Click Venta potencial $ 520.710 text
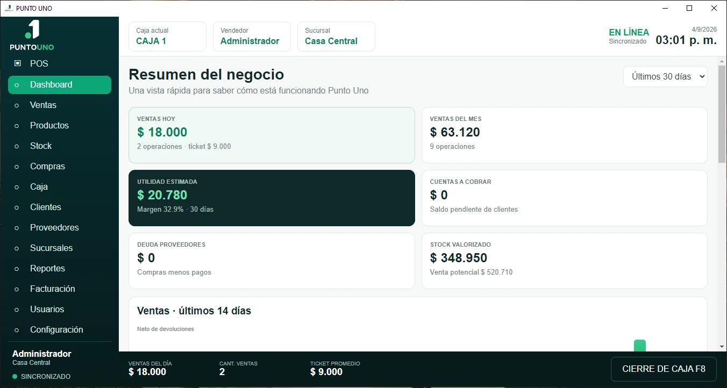The image size is (727, 388). (x=472, y=272)
